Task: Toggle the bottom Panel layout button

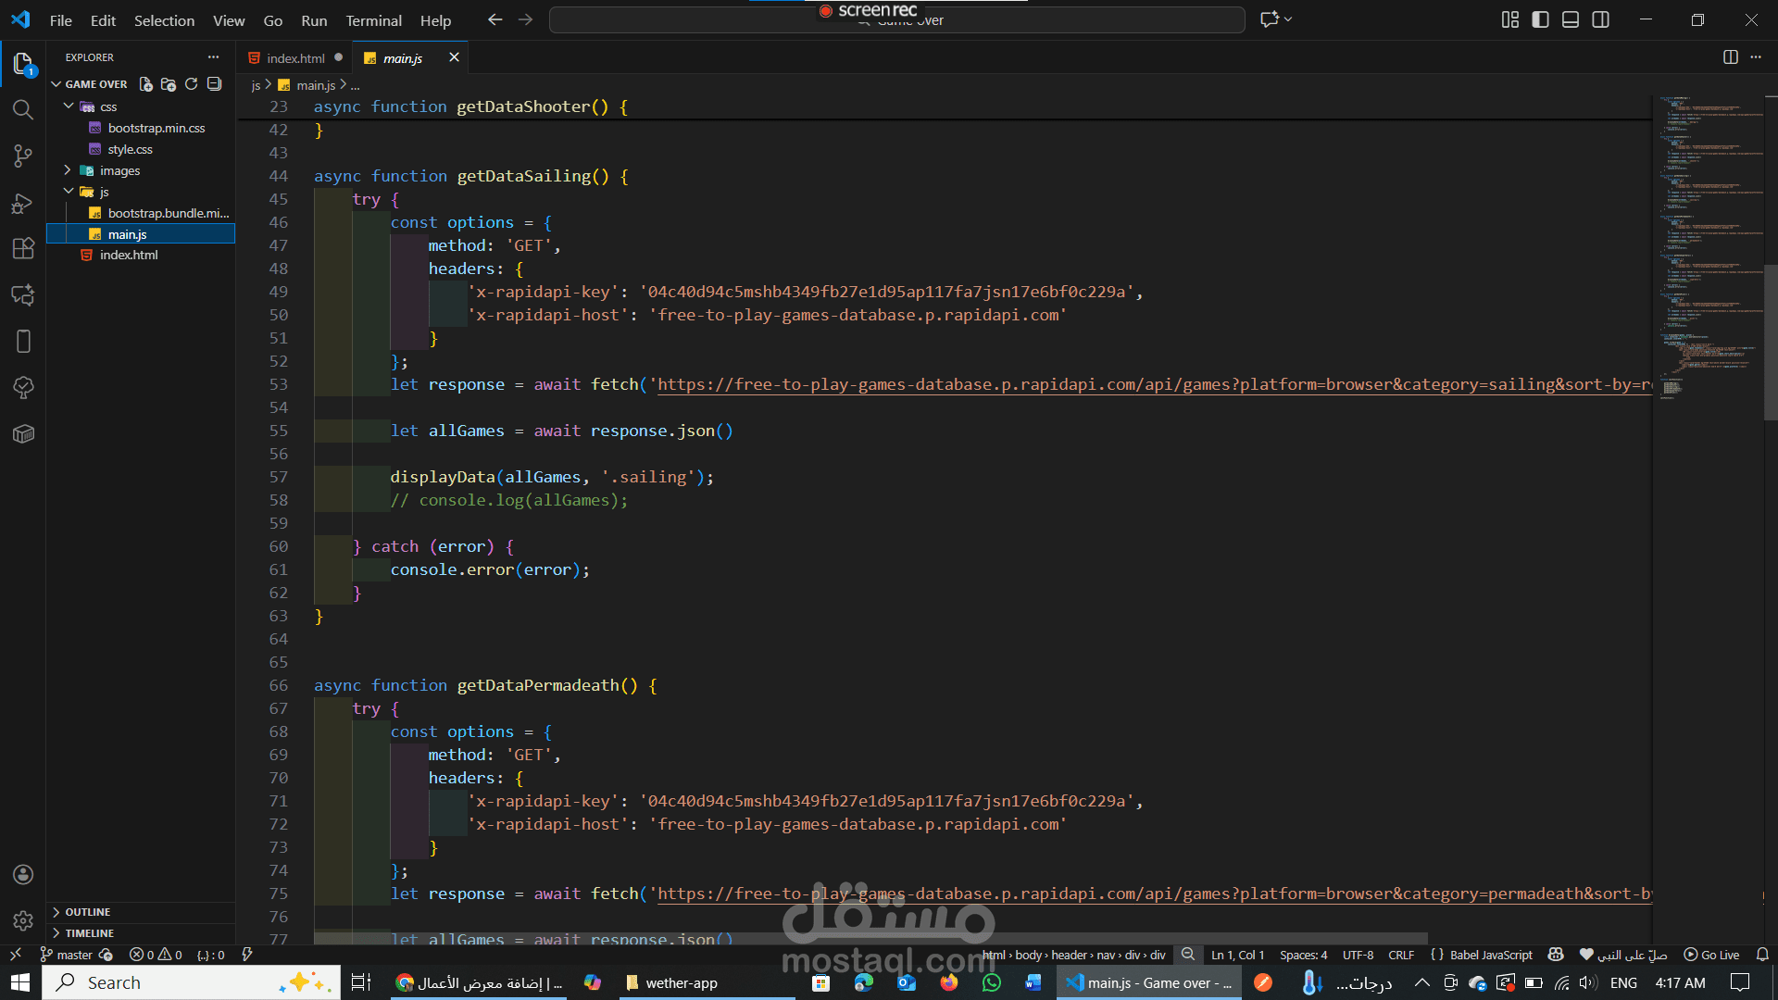Action: pos(1571,19)
